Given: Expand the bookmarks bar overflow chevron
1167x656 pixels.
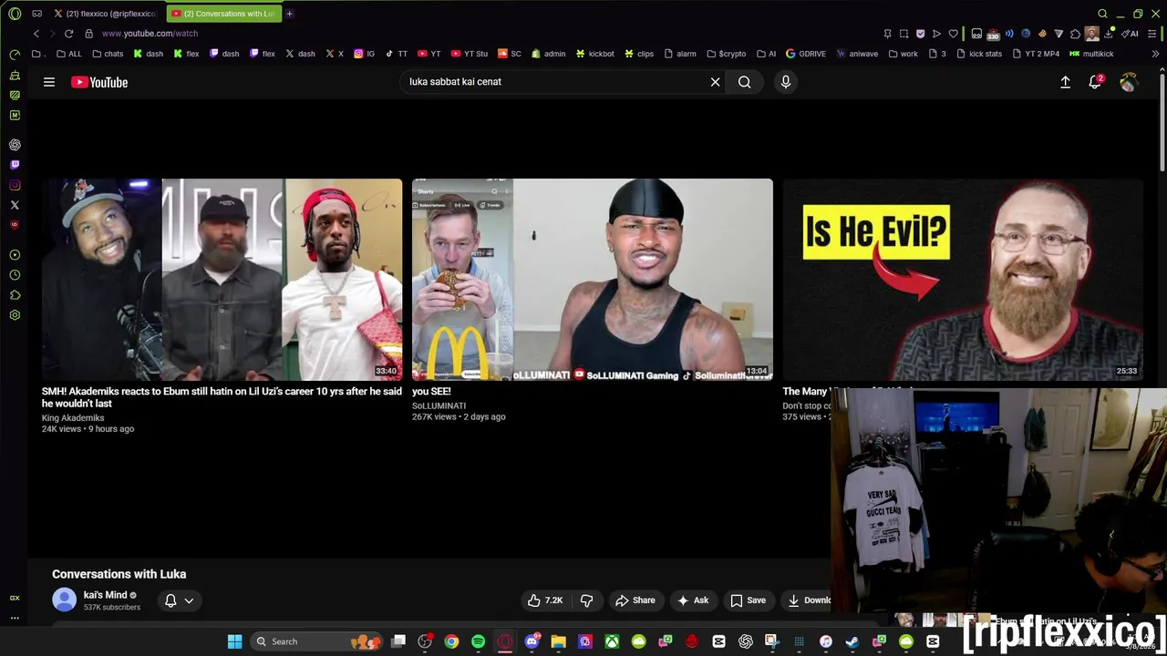Looking at the screenshot, I should click(x=1155, y=54).
